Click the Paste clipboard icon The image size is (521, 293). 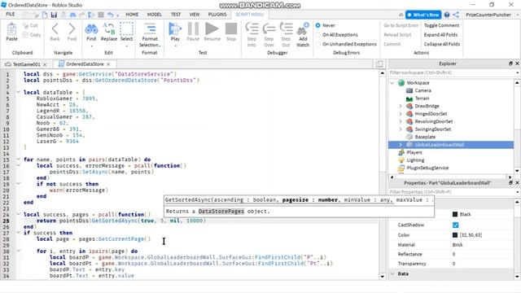tap(11, 29)
